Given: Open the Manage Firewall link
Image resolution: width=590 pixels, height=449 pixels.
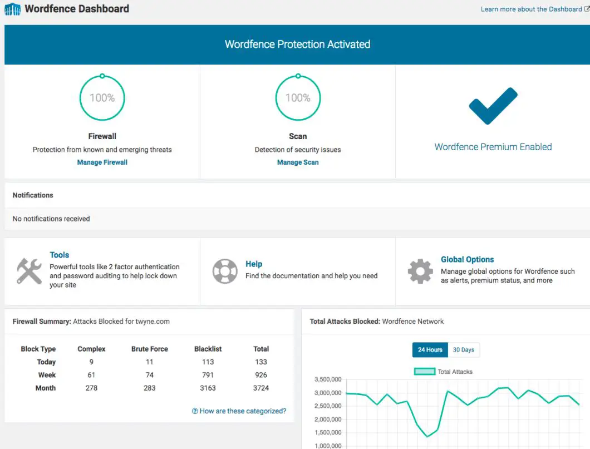Looking at the screenshot, I should coord(102,162).
